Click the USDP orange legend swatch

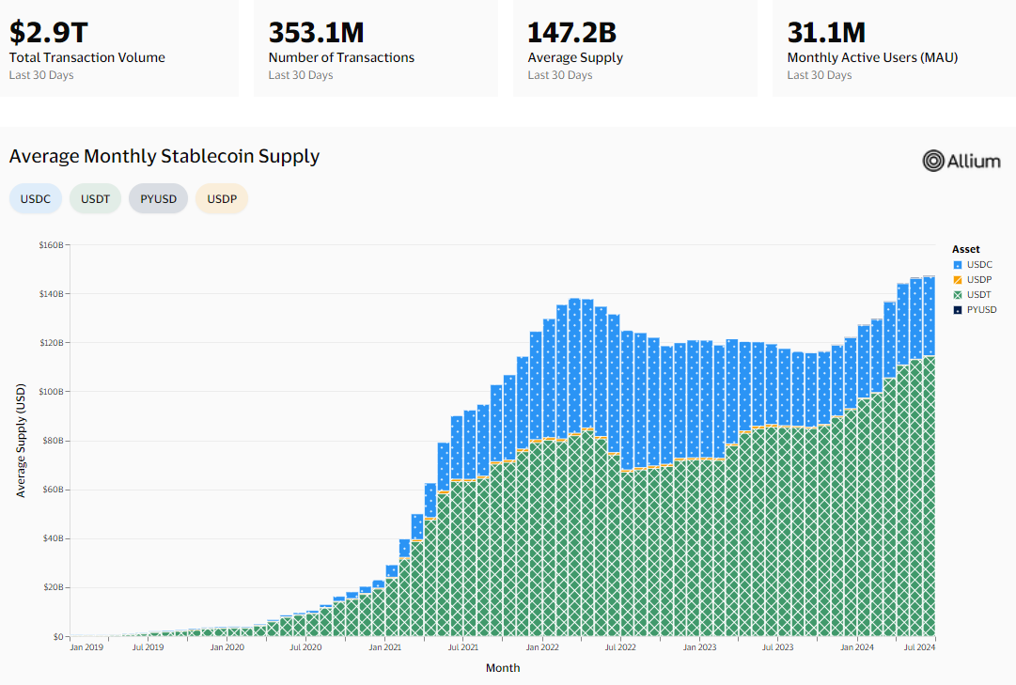click(957, 280)
